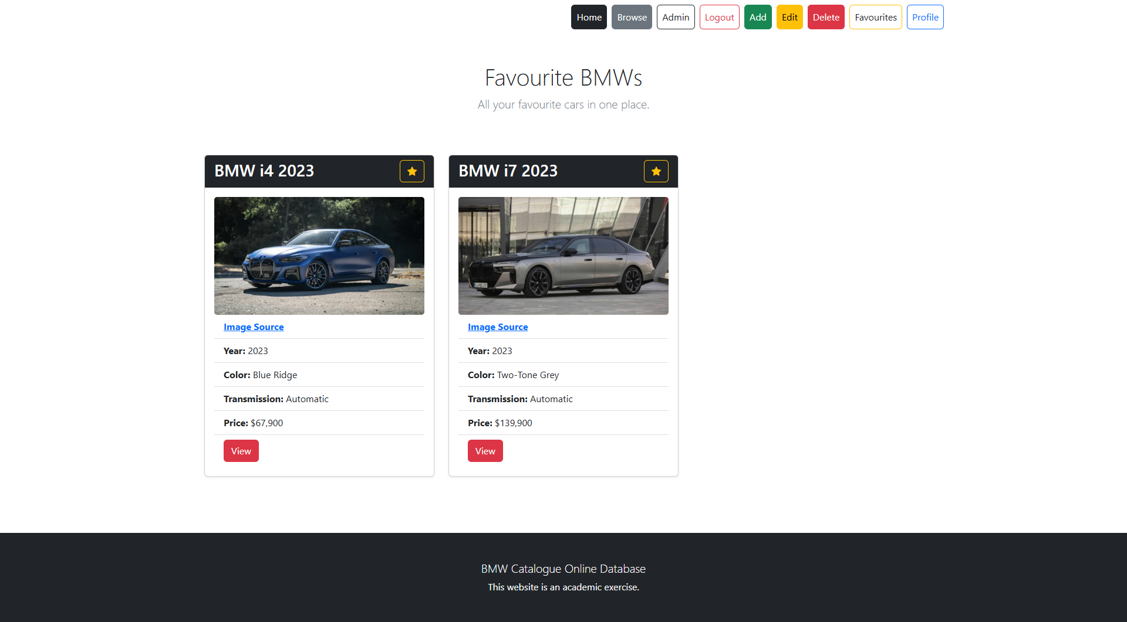
Task: Open the Admin section
Action: [676, 17]
